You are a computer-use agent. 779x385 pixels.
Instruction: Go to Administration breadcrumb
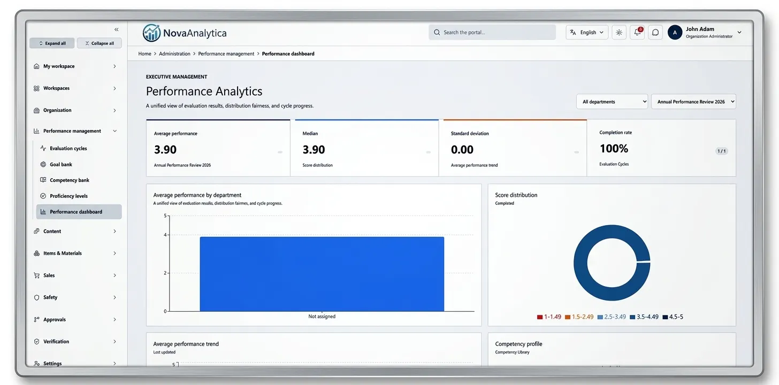(x=175, y=54)
